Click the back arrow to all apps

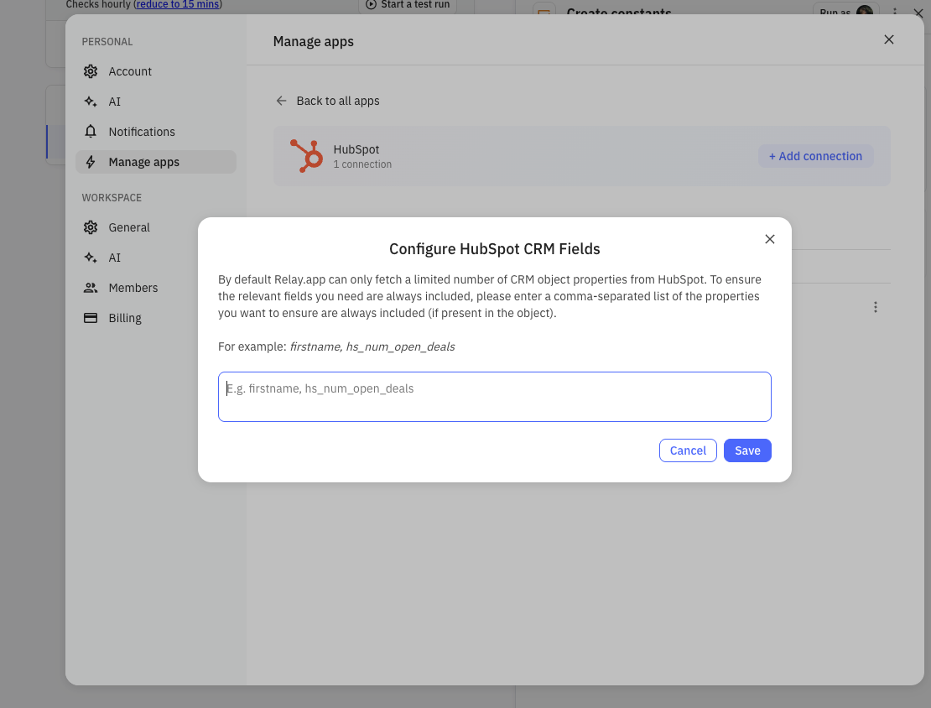pyautogui.click(x=282, y=101)
